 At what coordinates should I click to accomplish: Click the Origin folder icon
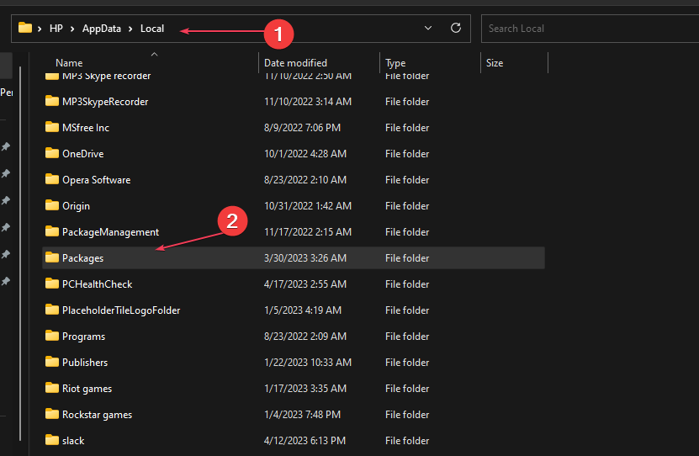pos(52,205)
